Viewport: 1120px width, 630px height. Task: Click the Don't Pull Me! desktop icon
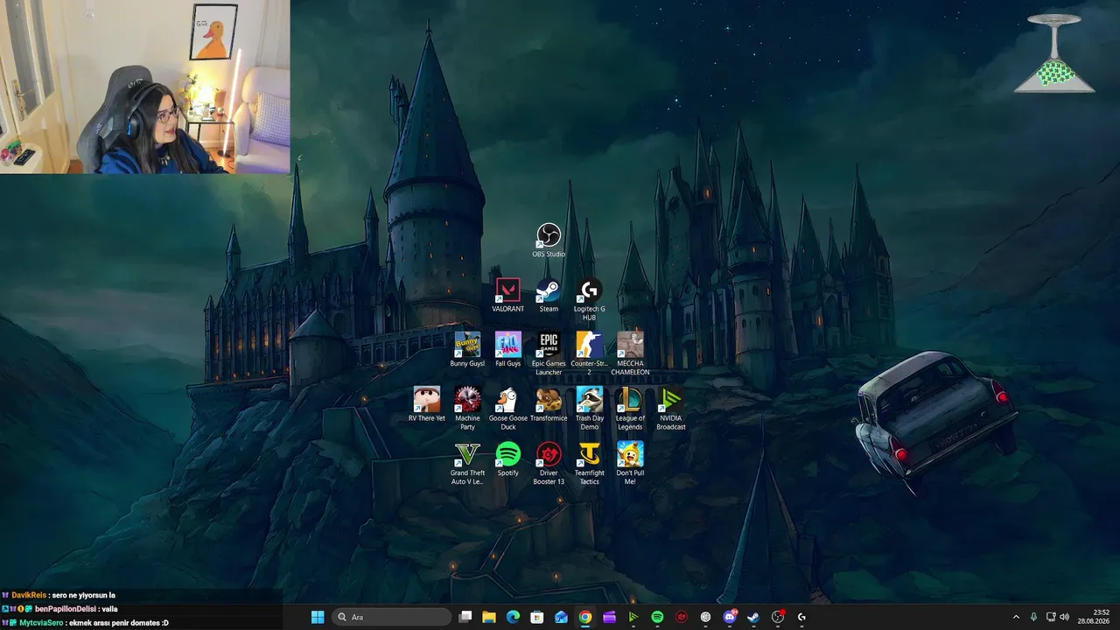pos(630,464)
